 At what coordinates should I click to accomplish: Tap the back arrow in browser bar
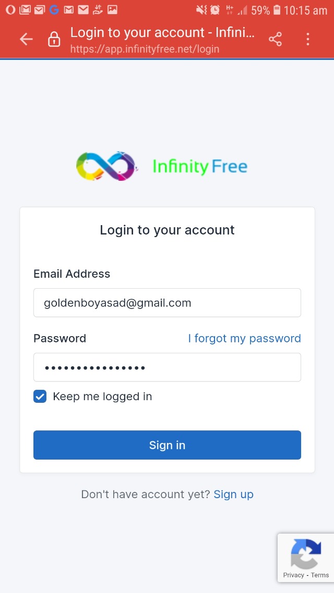26,39
